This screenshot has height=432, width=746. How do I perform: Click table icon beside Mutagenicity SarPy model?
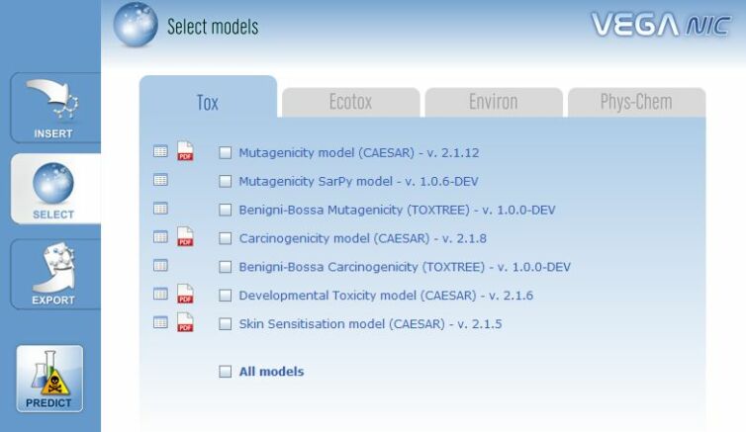pos(160,180)
